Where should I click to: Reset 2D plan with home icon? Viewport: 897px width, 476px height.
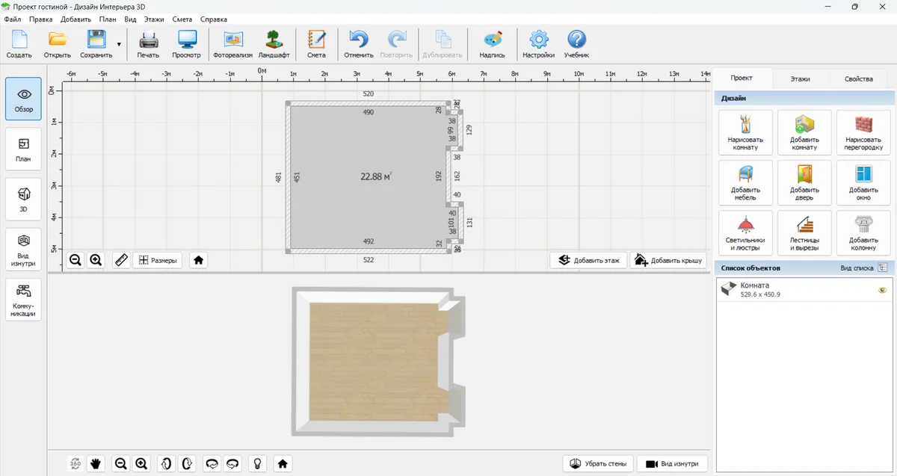click(198, 260)
